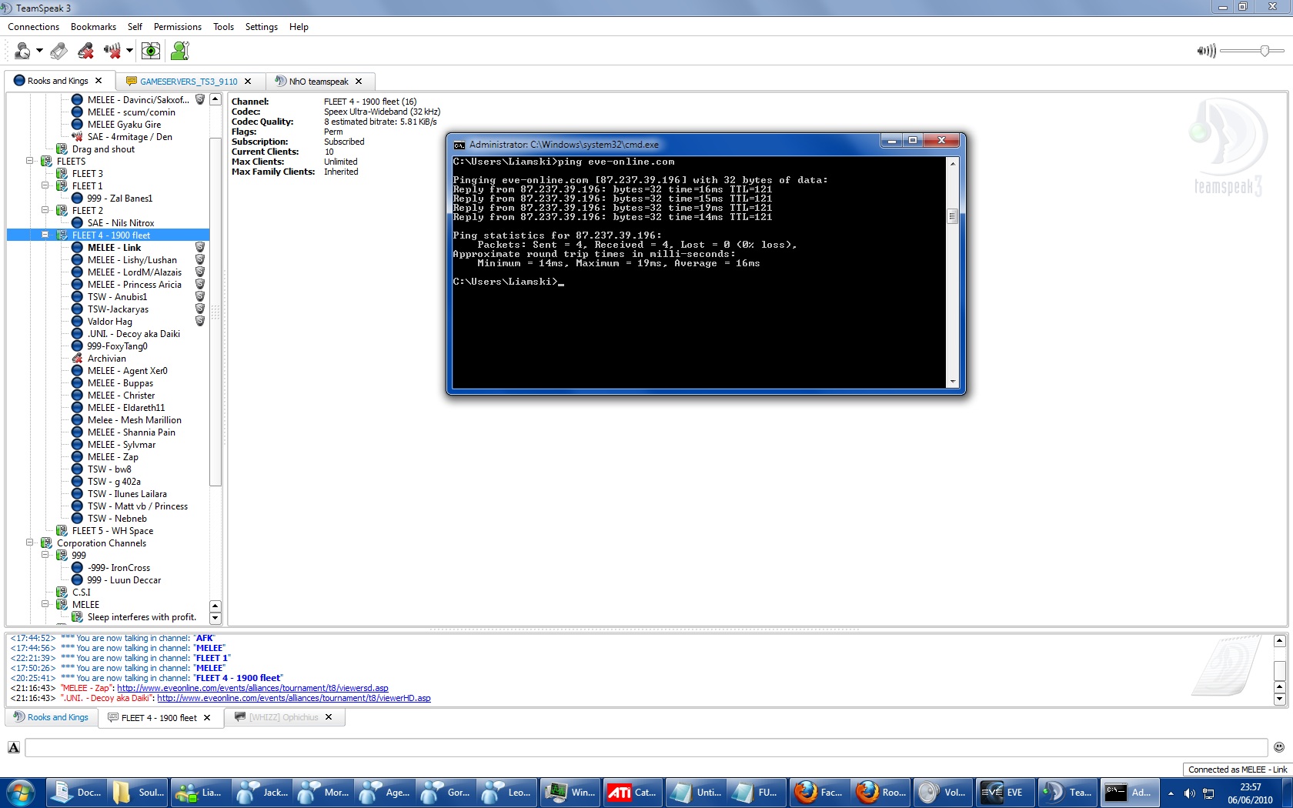Click the muted microphone icon next to Archivian
The image size is (1293, 808).
(77, 359)
